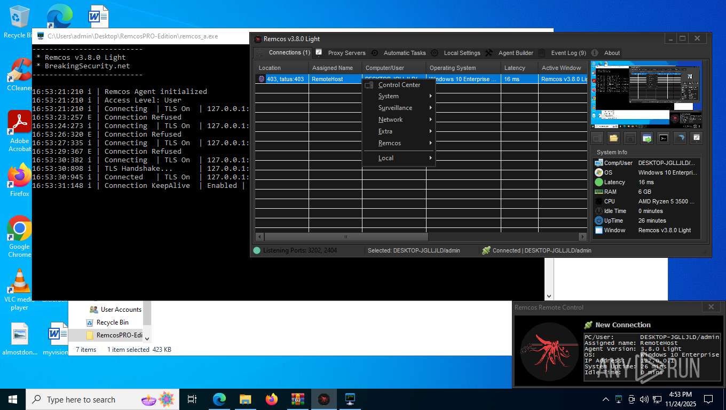Screen dimensions: 726x410
Task: Select Recycle Bin in Explorer tree
Action: pos(107,322)
